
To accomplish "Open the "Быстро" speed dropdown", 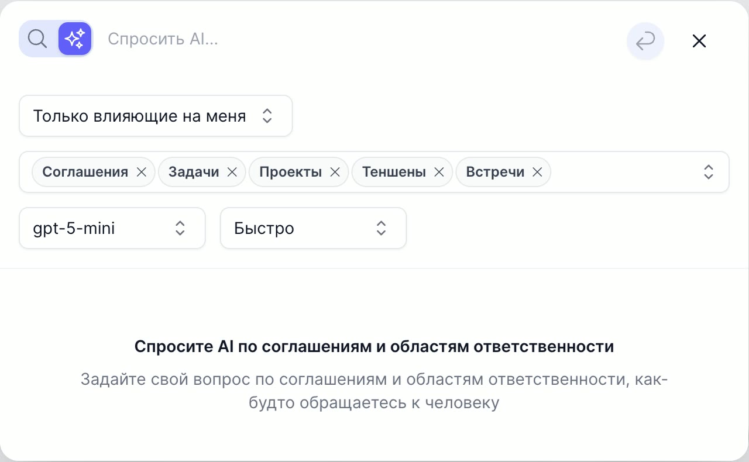I will pyautogui.click(x=312, y=228).
